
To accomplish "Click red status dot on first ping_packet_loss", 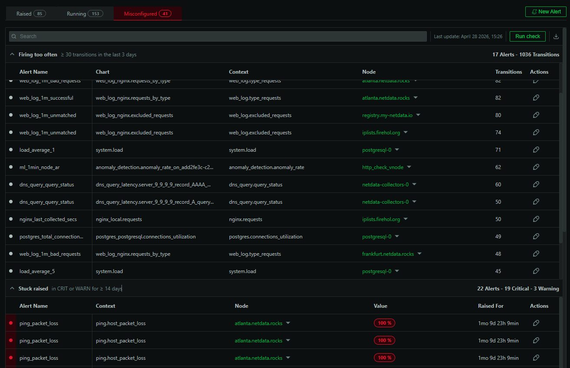I will click(11, 323).
